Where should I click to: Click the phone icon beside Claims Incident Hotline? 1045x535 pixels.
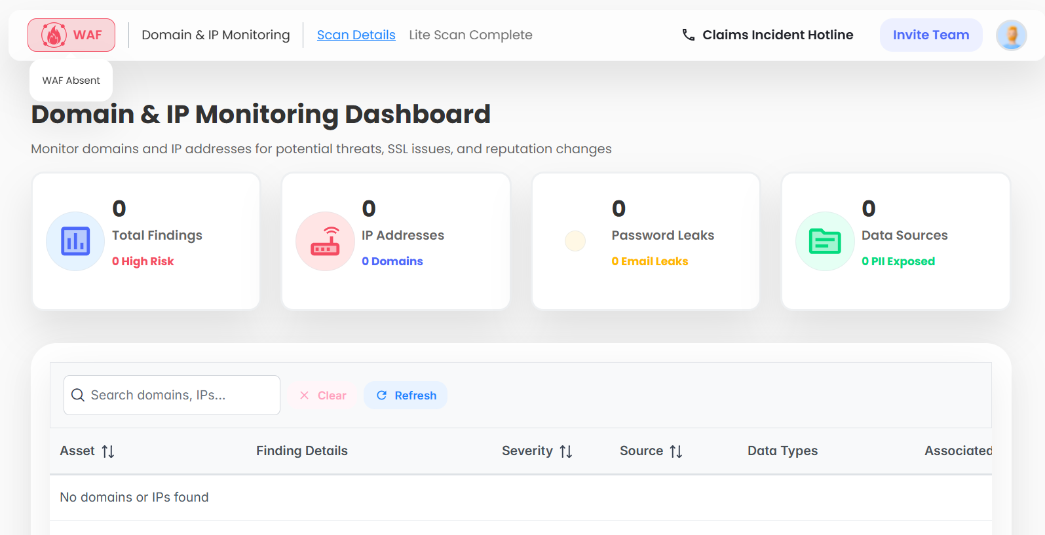tap(688, 35)
